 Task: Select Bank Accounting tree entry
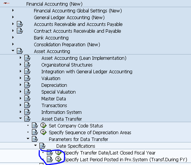51,38
